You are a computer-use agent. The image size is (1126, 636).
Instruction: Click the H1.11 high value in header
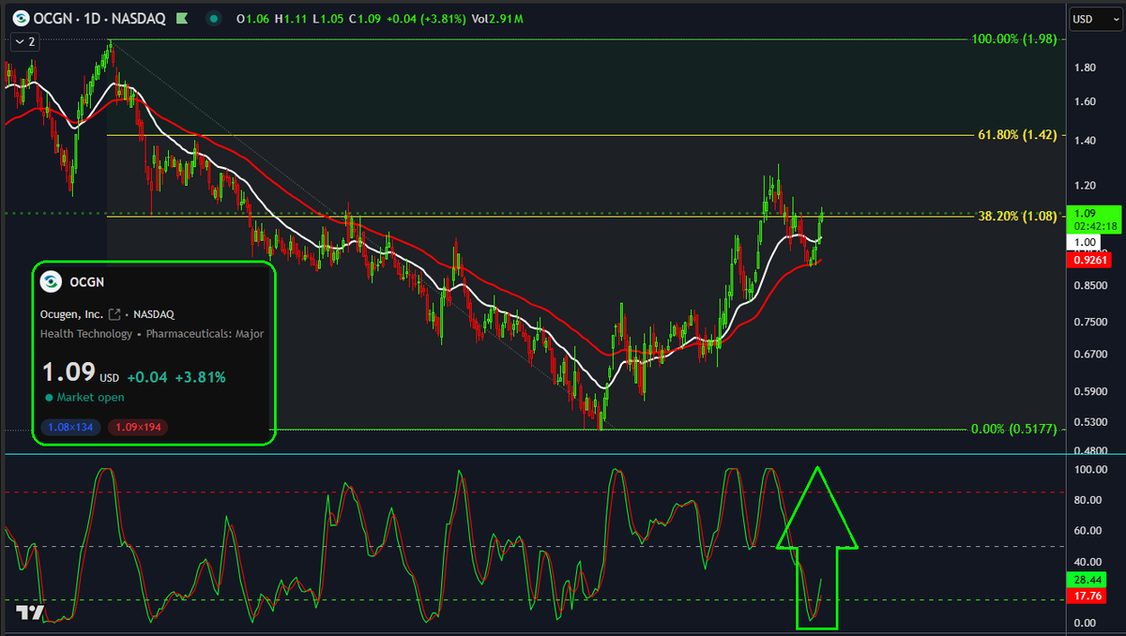pos(290,19)
